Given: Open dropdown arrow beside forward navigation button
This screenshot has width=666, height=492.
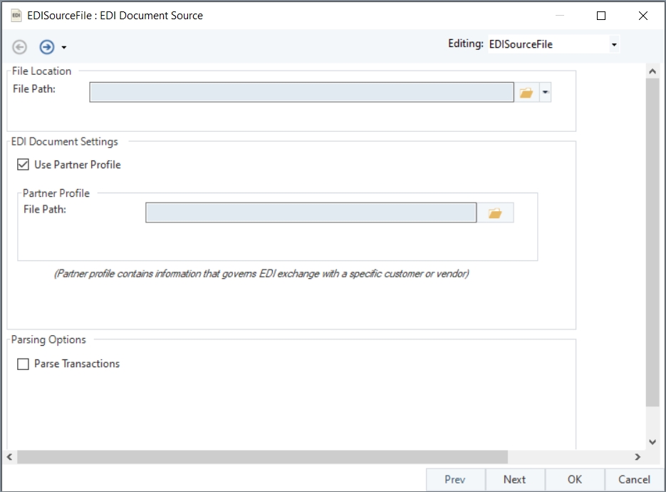Looking at the screenshot, I should (64, 47).
